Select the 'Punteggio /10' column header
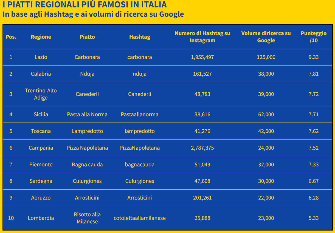335x233 pixels. [x=314, y=37]
